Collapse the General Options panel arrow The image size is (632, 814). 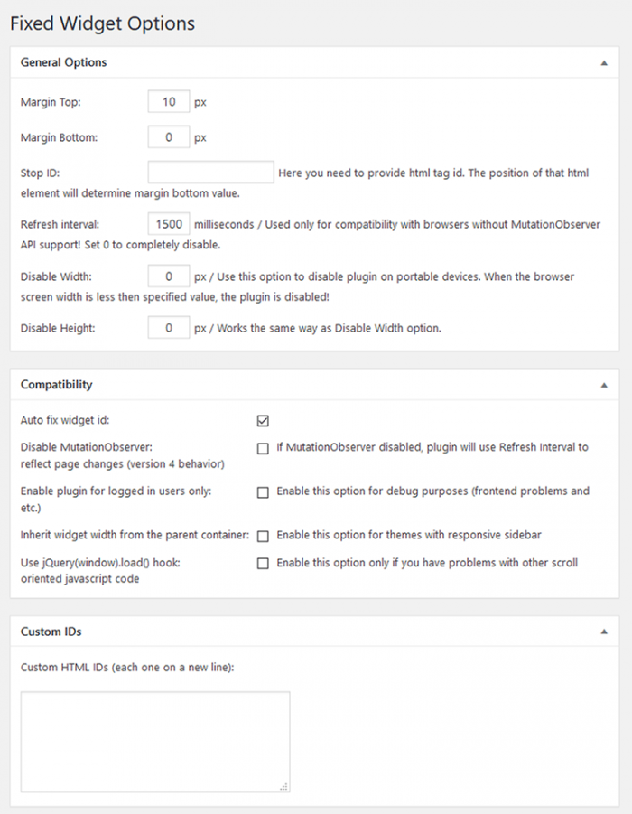click(603, 63)
